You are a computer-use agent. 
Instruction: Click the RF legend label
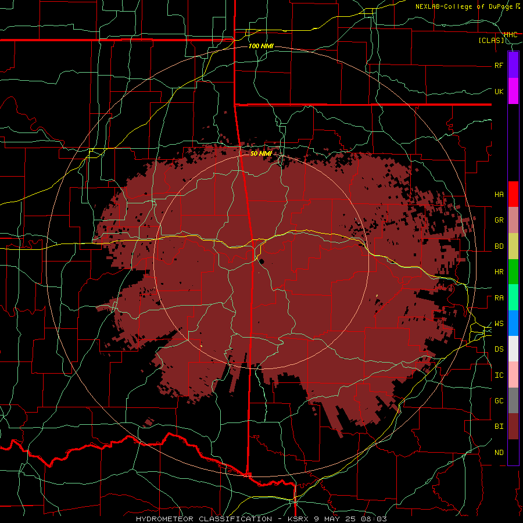point(499,65)
